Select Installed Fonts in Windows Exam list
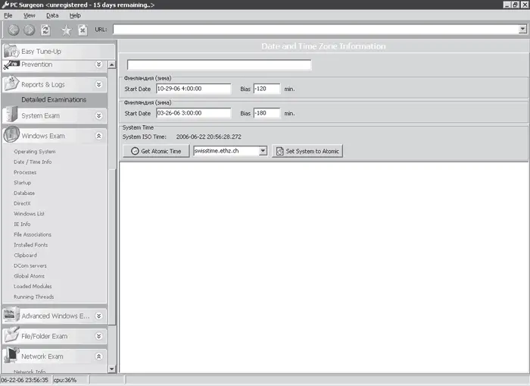The image size is (530, 386). (30, 245)
